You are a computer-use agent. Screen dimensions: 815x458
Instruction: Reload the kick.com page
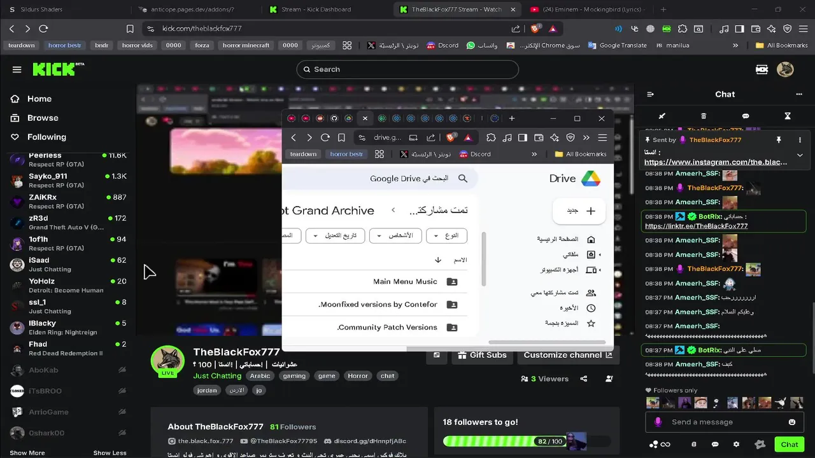coord(43,29)
